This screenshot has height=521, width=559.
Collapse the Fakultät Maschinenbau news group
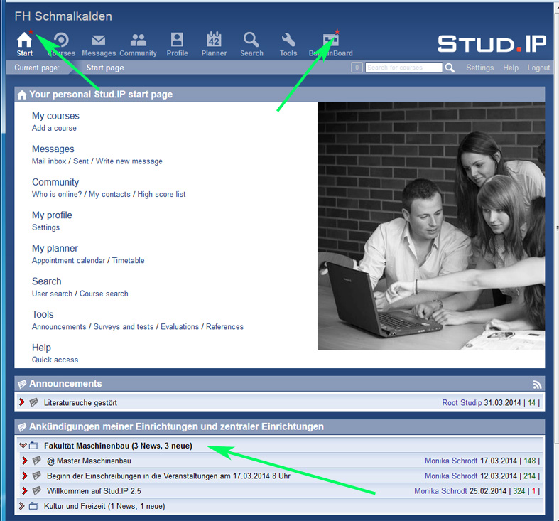point(23,446)
